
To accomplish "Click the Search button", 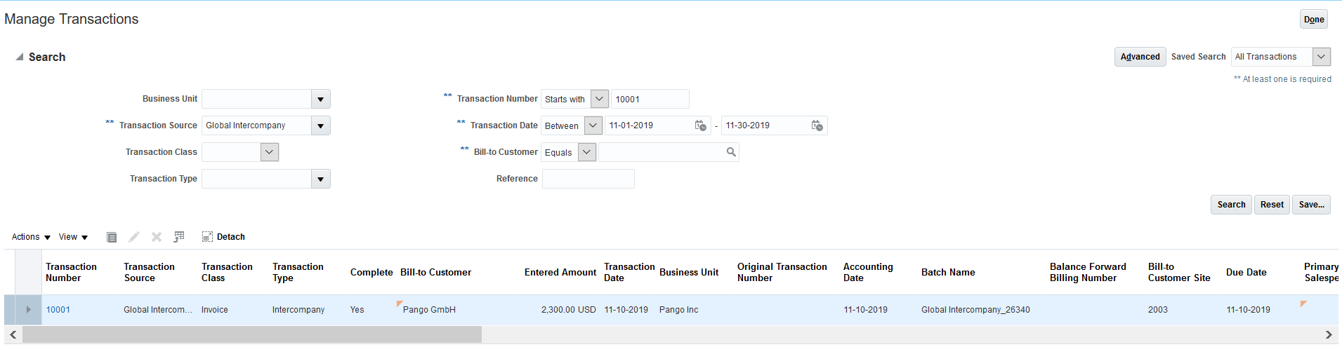I will [1230, 205].
